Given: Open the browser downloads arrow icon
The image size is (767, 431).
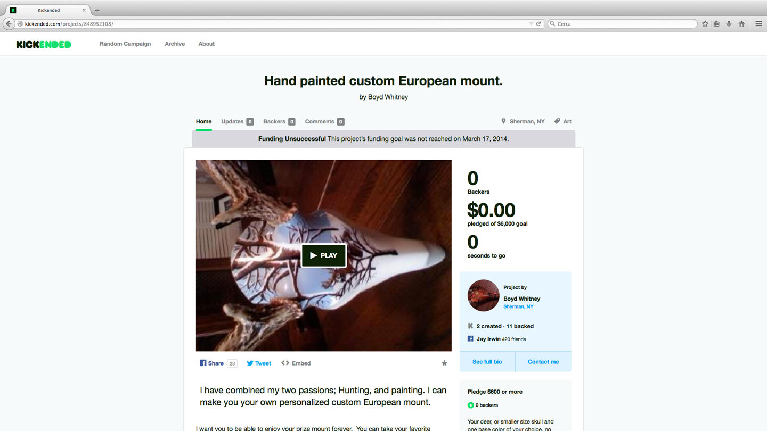Looking at the screenshot, I should 729,24.
